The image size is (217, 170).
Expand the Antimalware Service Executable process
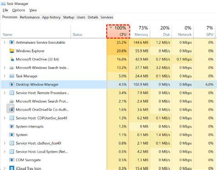(5, 42)
